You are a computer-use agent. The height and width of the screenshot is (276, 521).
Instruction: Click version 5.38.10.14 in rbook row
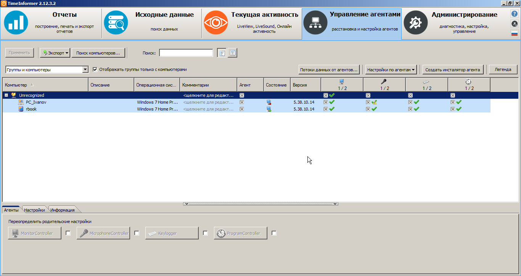(304, 109)
